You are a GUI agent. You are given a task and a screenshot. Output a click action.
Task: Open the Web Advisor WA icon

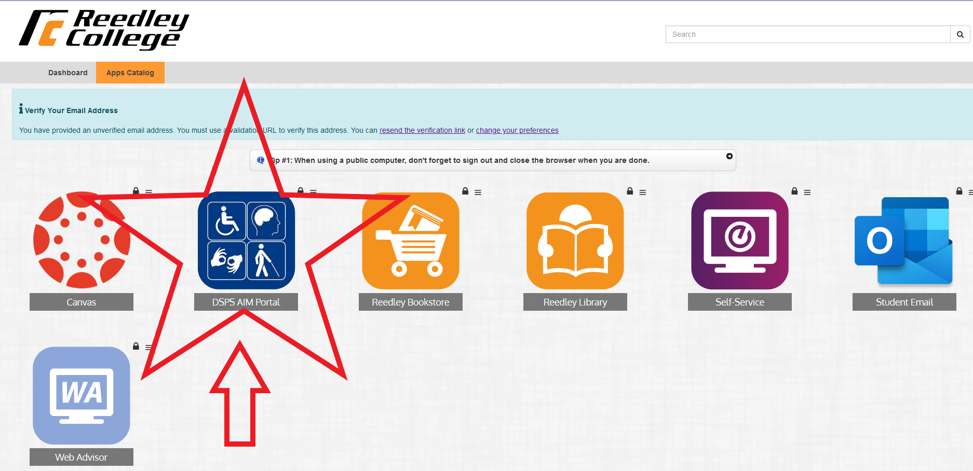click(82, 395)
